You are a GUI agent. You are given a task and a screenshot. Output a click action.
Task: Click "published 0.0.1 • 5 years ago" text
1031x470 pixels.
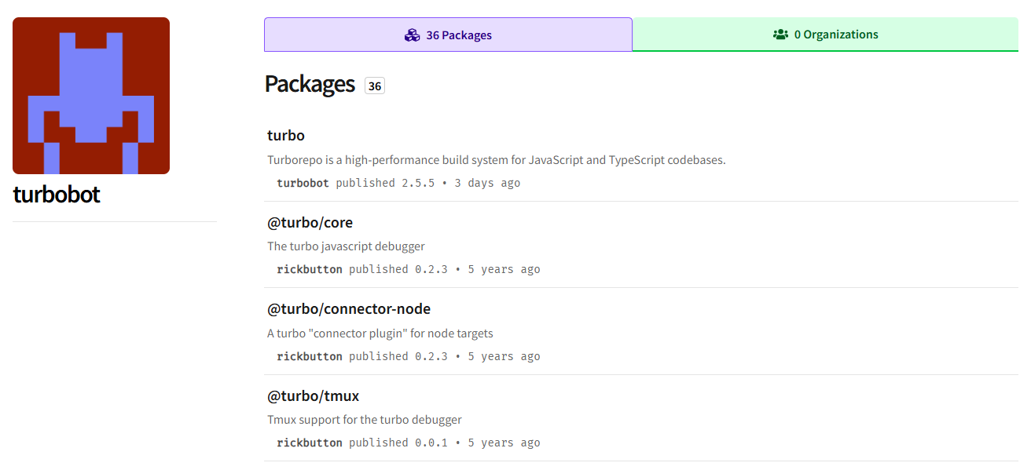(x=445, y=443)
